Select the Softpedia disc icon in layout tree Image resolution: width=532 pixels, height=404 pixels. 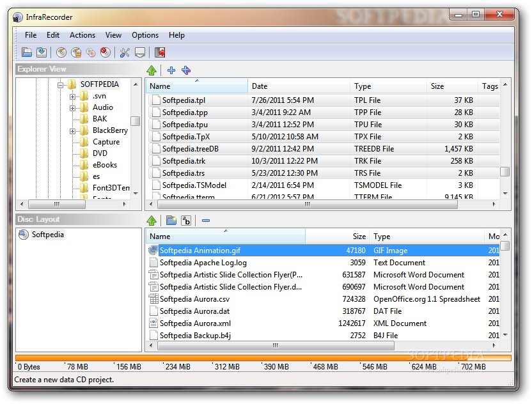tap(24, 235)
